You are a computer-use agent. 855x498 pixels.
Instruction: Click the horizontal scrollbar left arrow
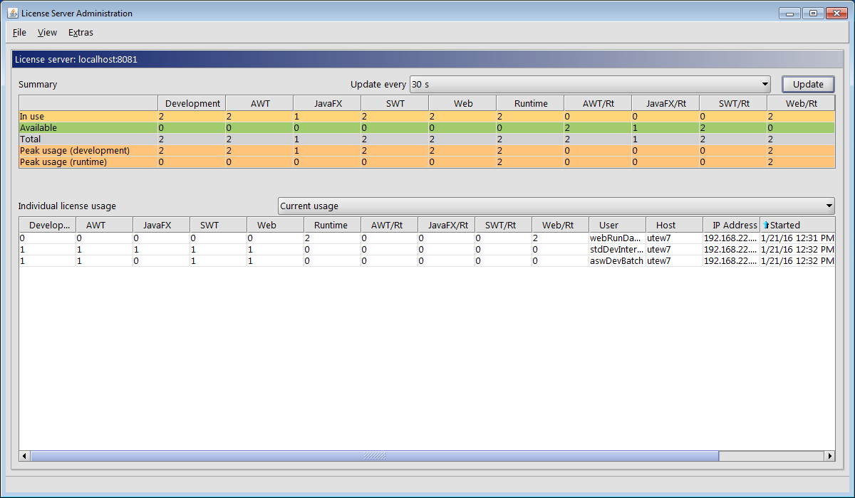click(x=24, y=456)
